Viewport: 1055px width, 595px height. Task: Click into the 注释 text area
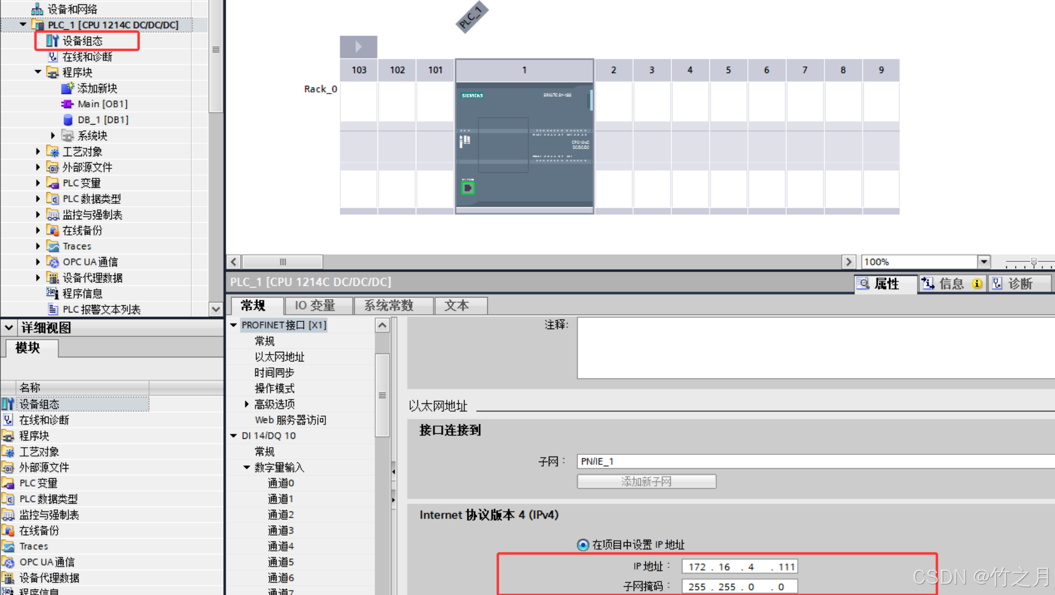point(816,348)
